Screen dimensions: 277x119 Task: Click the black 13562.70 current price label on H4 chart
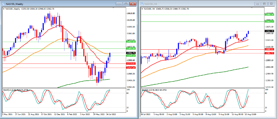coord(269,31)
